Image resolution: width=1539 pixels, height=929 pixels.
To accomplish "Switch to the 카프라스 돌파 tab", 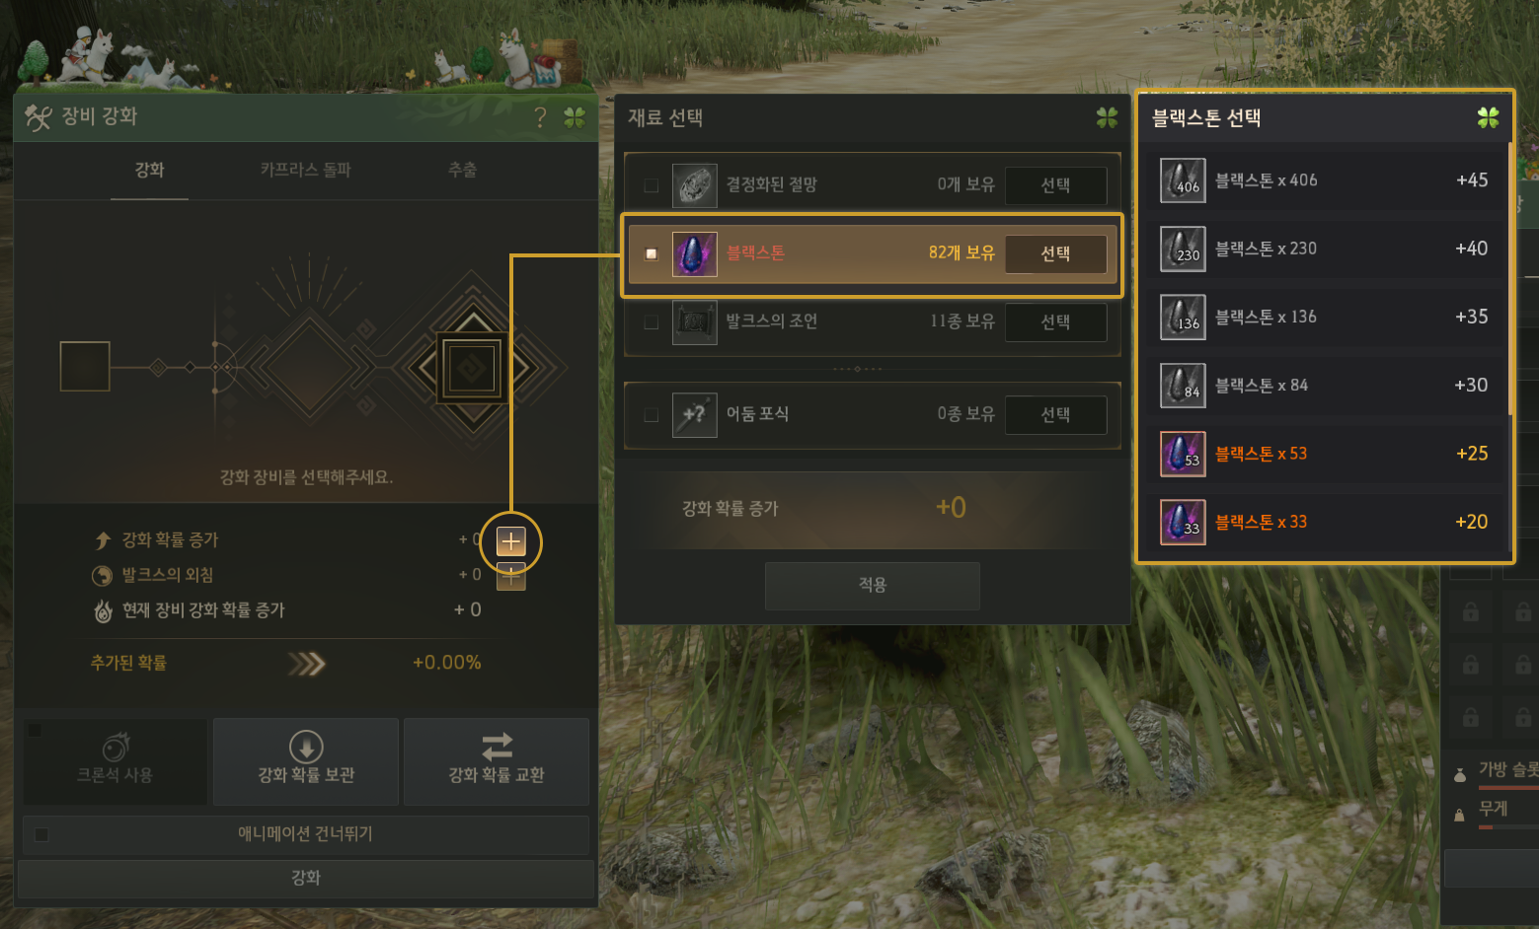I will point(305,170).
